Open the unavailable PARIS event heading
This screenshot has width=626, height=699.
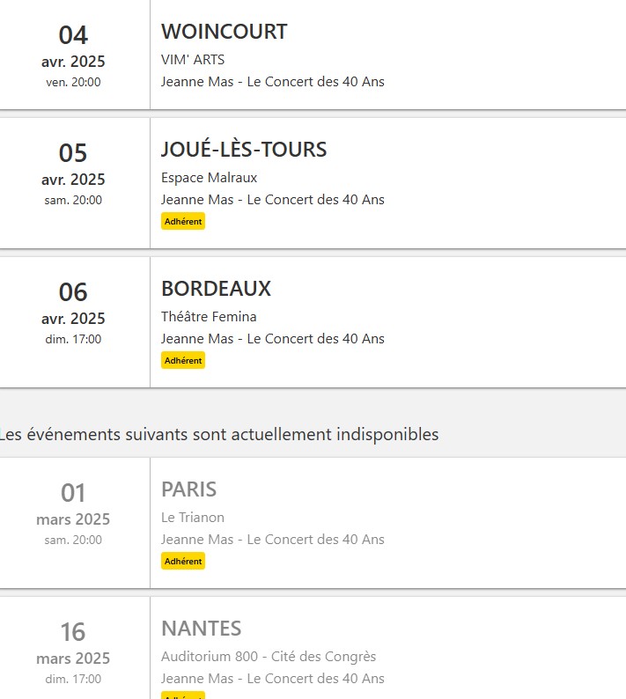pos(188,489)
